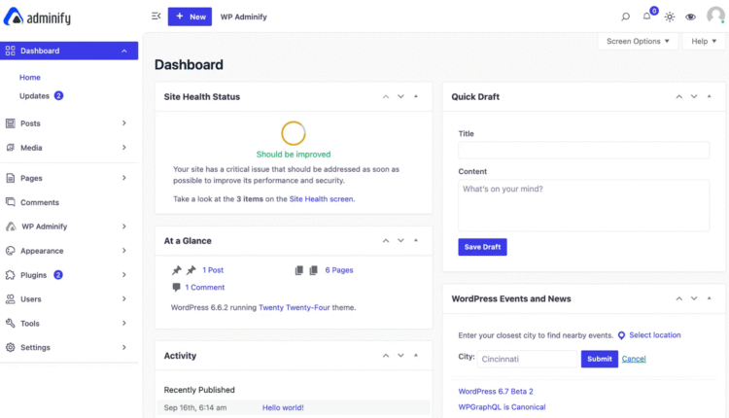Toggle WordPress Events and News panel collapse
Viewport: 729px width, 418px height.
710,298
